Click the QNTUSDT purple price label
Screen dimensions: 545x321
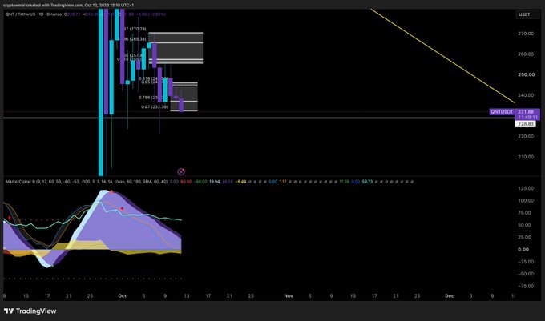pyautogui.click(x=502, y=112)
